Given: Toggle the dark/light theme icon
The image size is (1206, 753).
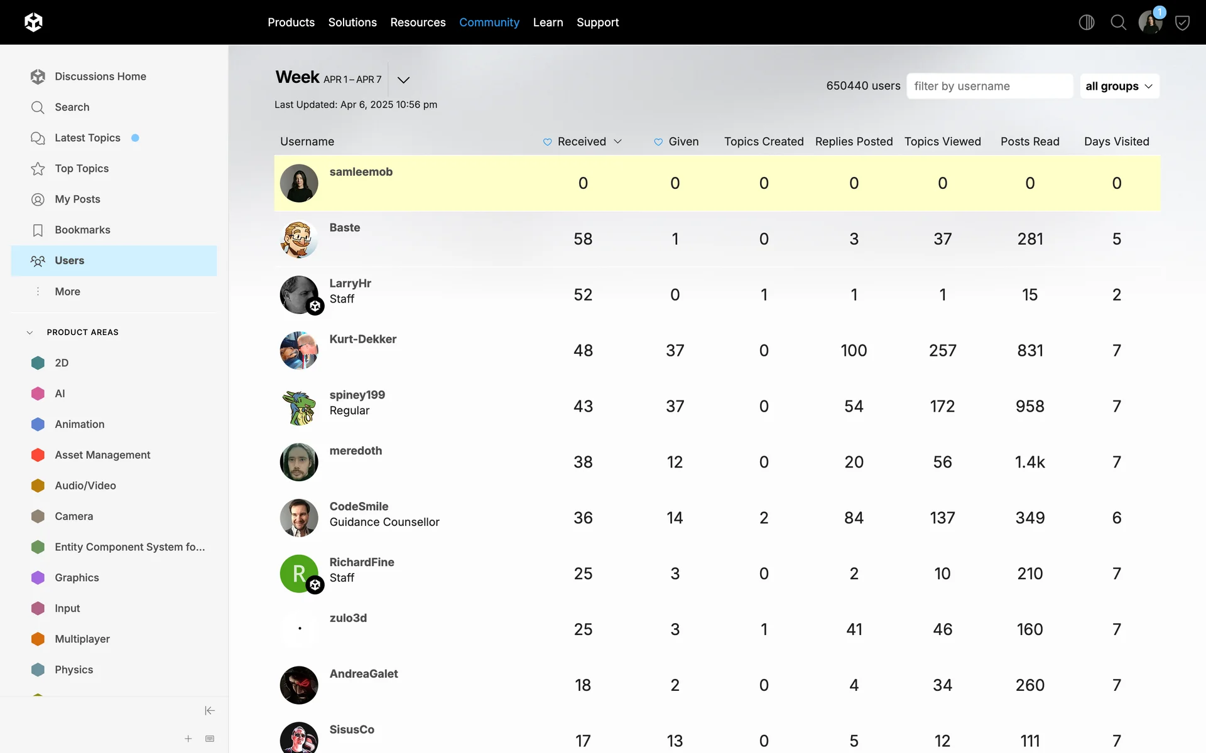Looking at the screenshot, I should [x=1086, y=23].
